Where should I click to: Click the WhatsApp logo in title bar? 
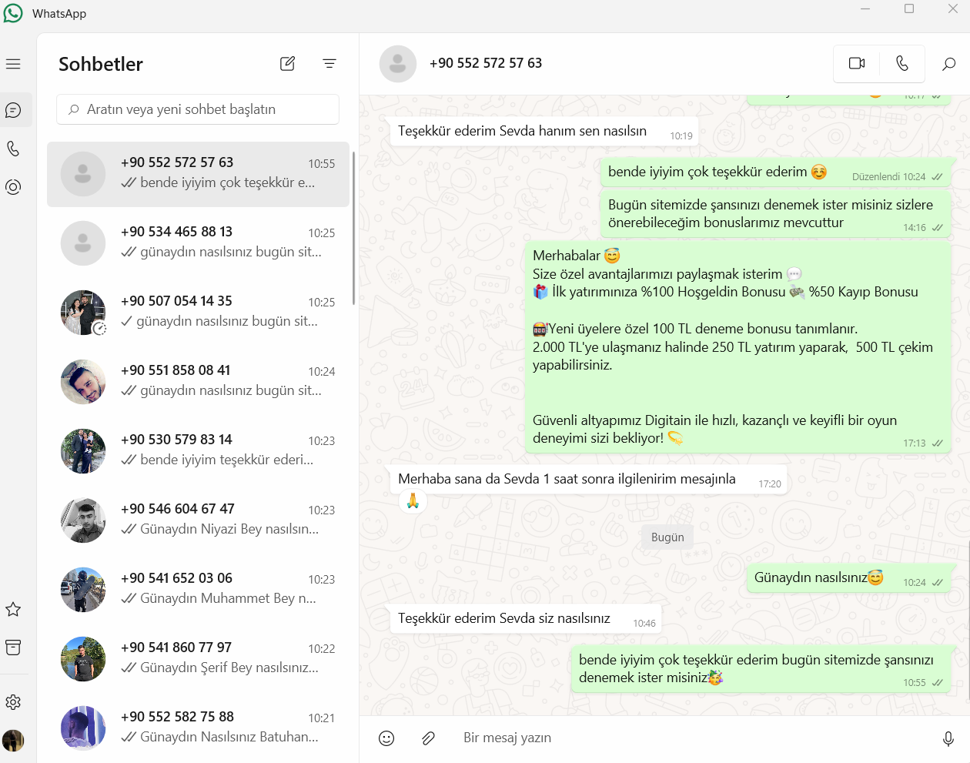click(13, 13)
